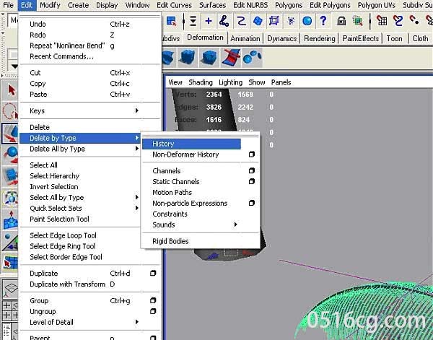This screenshot has height=340, width=433.
Task: Open Duplicate options box
Action: click(153, 273)
